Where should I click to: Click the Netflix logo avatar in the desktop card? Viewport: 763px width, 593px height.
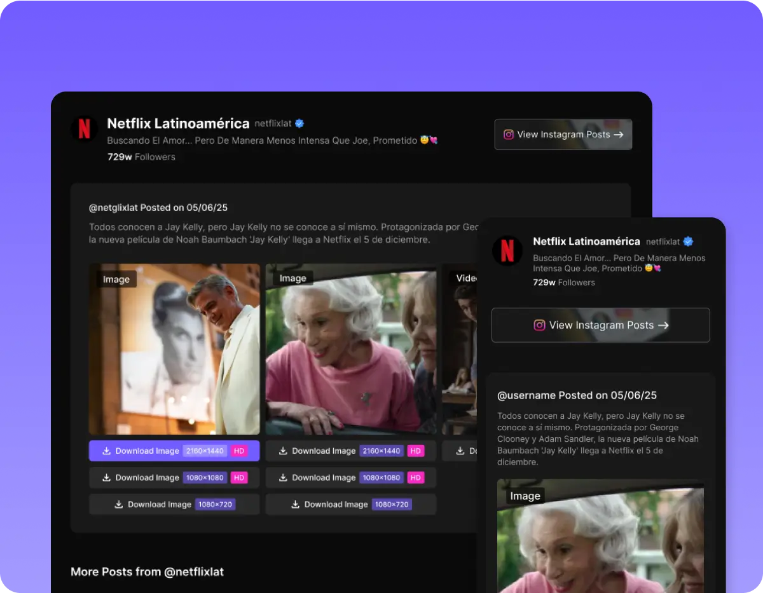(84, 129)
